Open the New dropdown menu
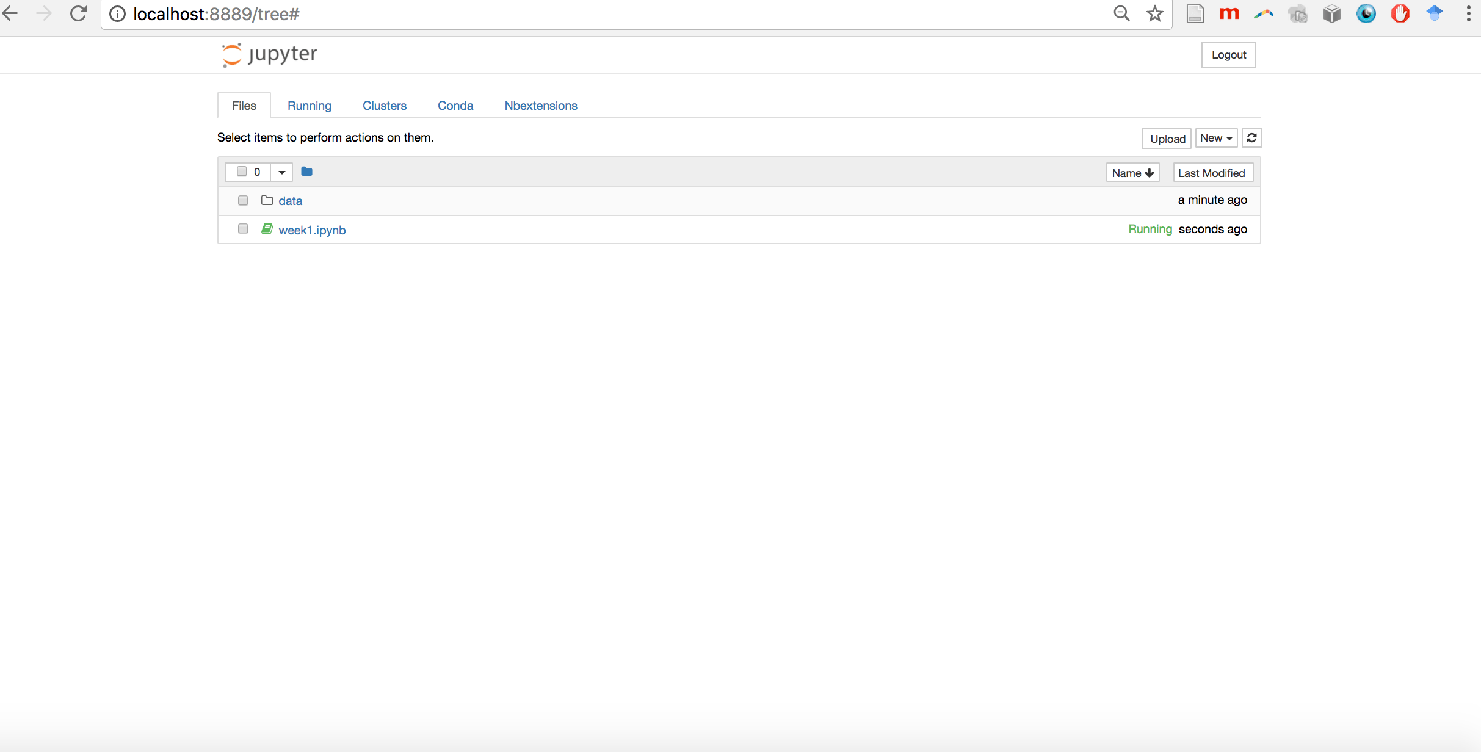1481x752 pixels. (1215, 138)
